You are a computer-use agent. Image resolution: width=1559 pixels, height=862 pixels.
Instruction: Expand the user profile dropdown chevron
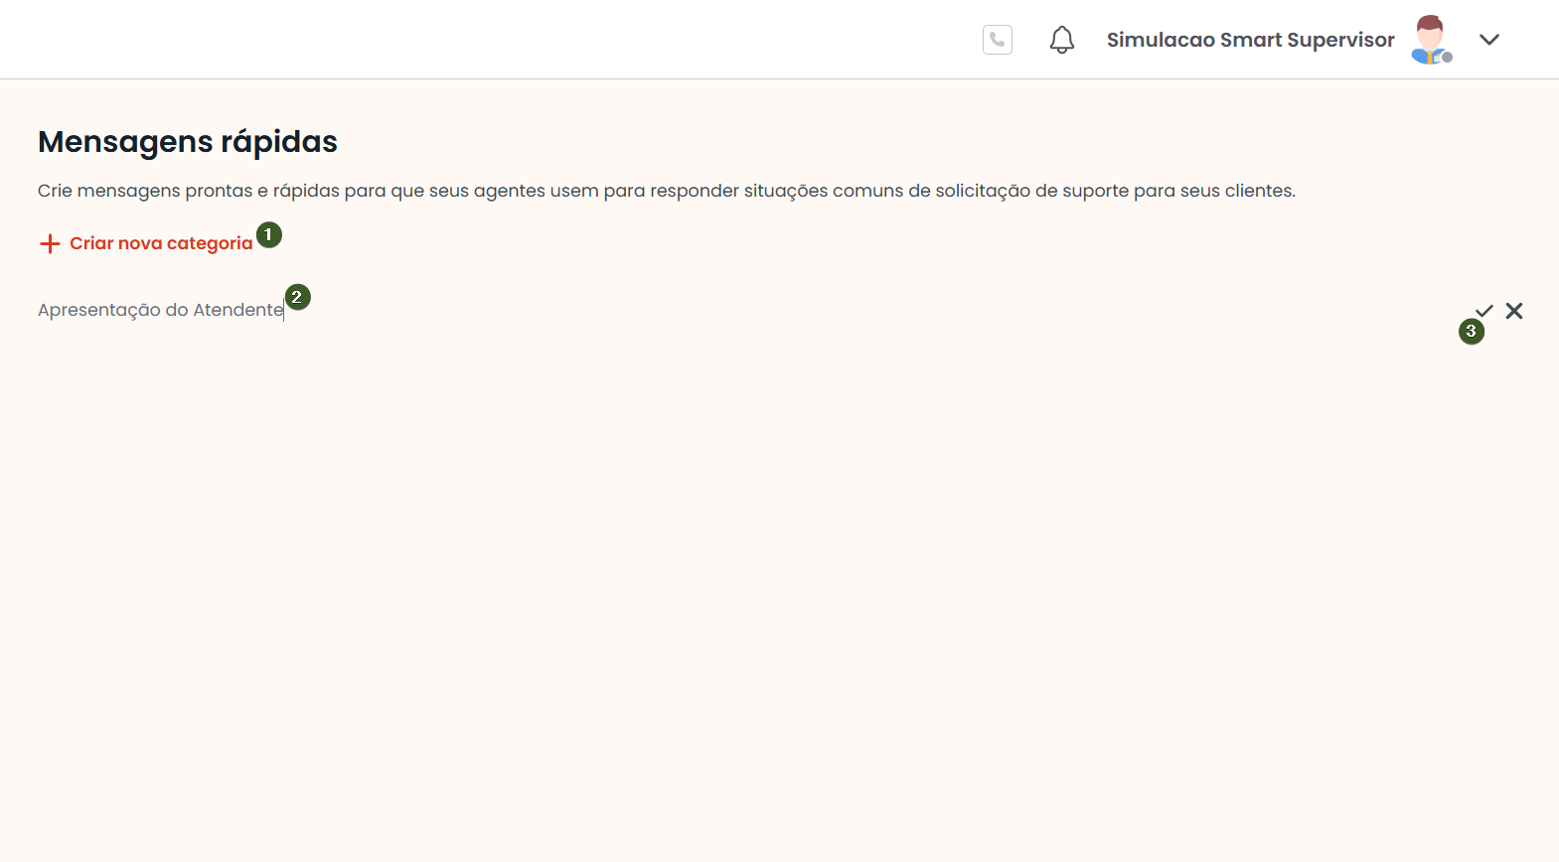click(x=1488, y=40)
